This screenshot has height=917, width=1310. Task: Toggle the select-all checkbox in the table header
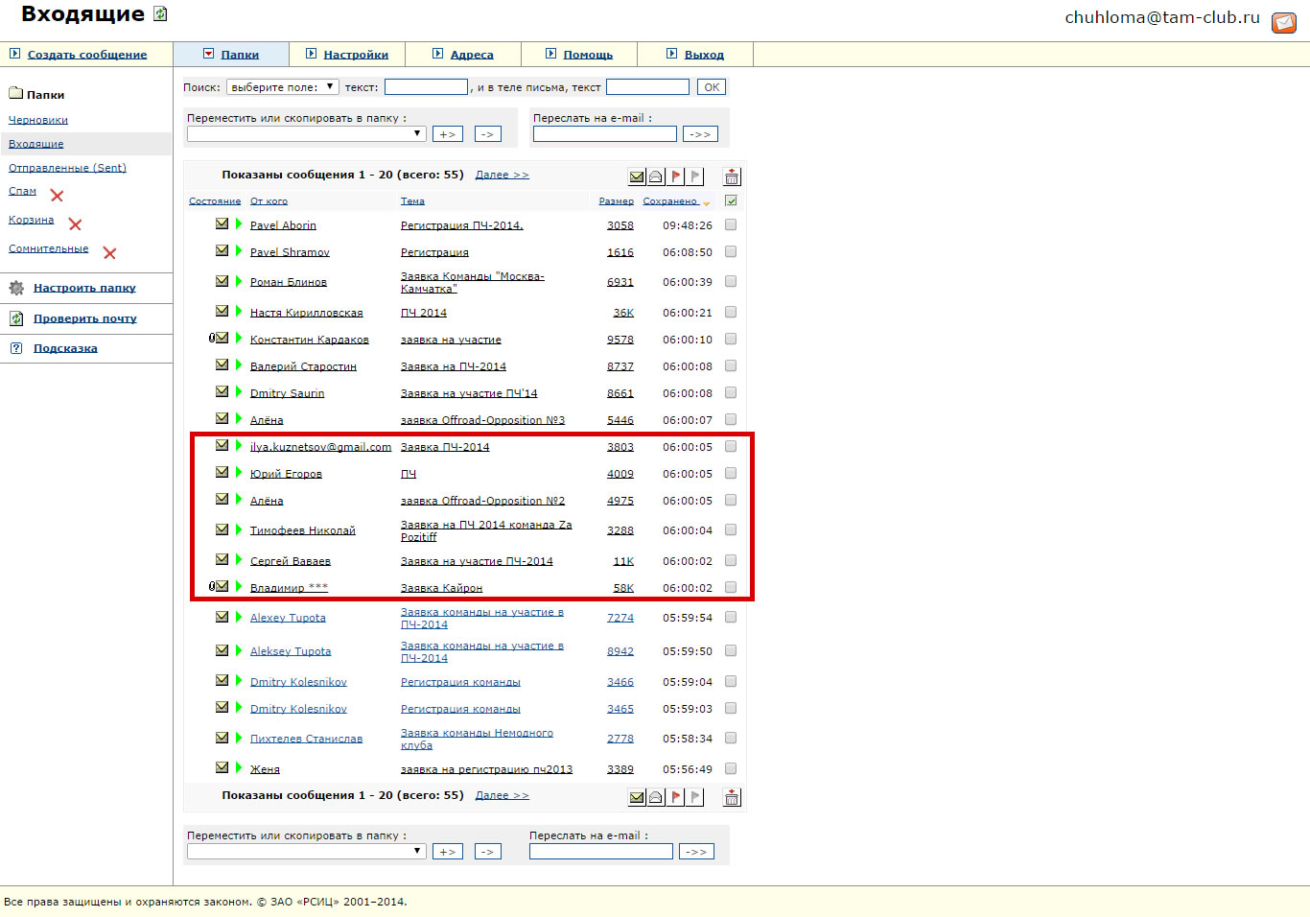click(x=731, y=201)
